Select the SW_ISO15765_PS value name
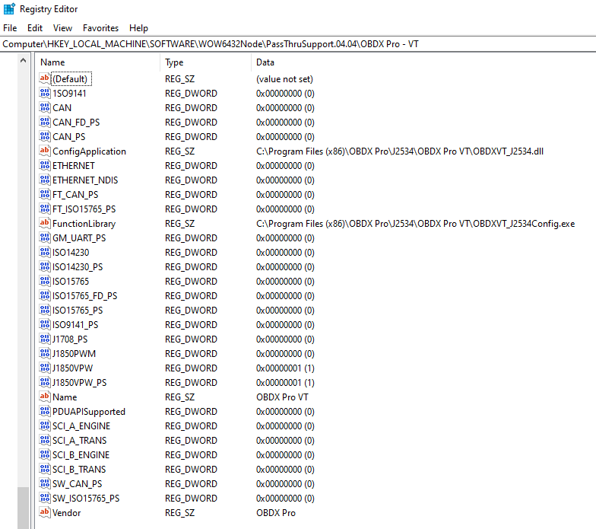Screen dimensions: 596x529 tap(86, 498)
